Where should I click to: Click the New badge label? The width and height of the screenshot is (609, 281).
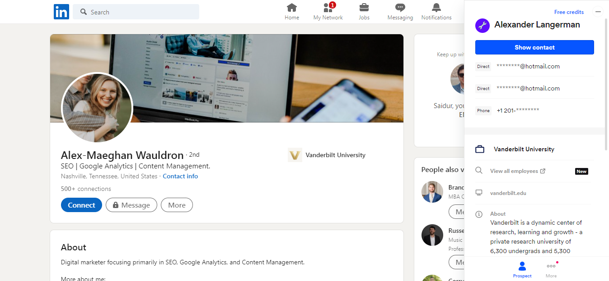click(x=581, y=171)
